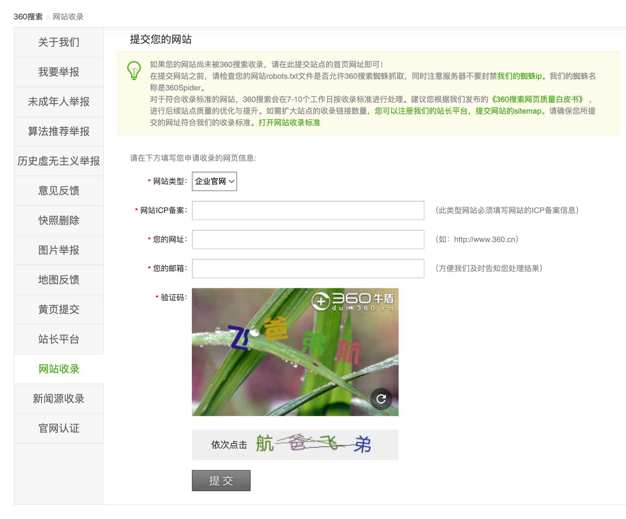Click the character 弟 in captcha image
The image size is (626, 519).
tap(313, 343)
